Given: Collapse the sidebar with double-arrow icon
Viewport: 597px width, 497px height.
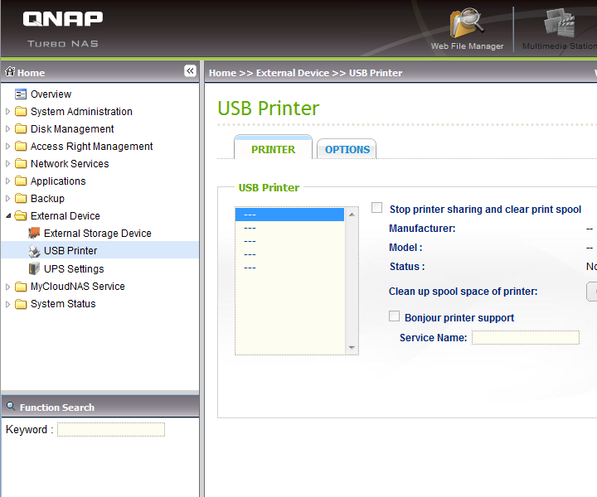Looking at the screenshot, I should click(x=190, y=71).
